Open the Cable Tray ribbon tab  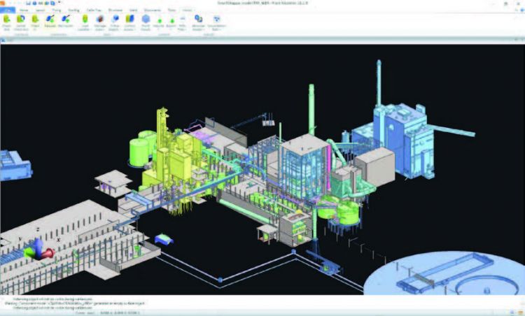[94, 10]
